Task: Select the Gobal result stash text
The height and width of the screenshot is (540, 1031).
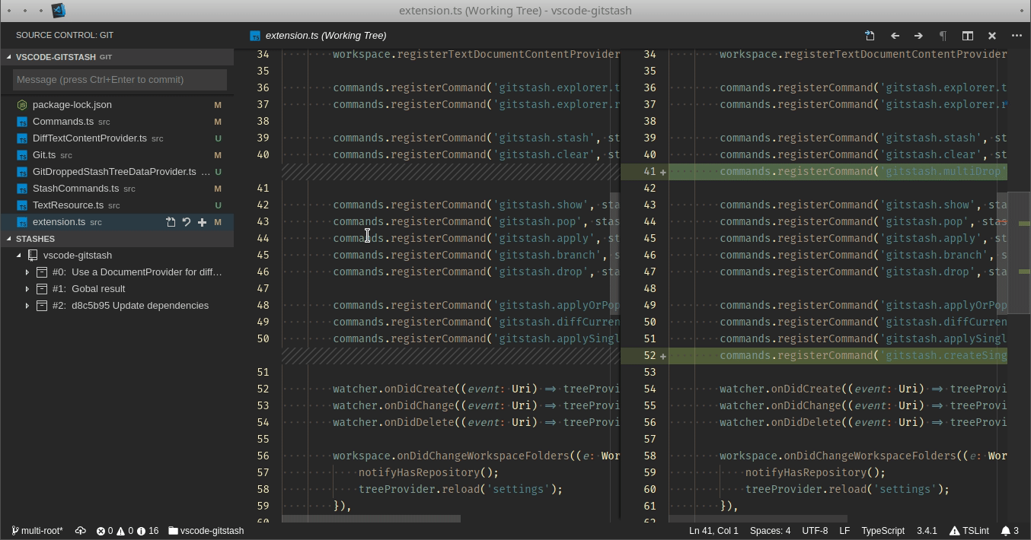Action: tap(98, 289)
